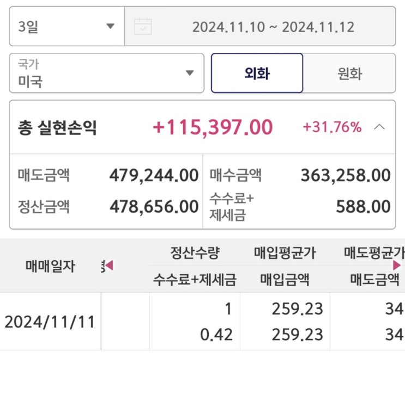Click the +115,397.00 realized profit amount

(213, 127)
